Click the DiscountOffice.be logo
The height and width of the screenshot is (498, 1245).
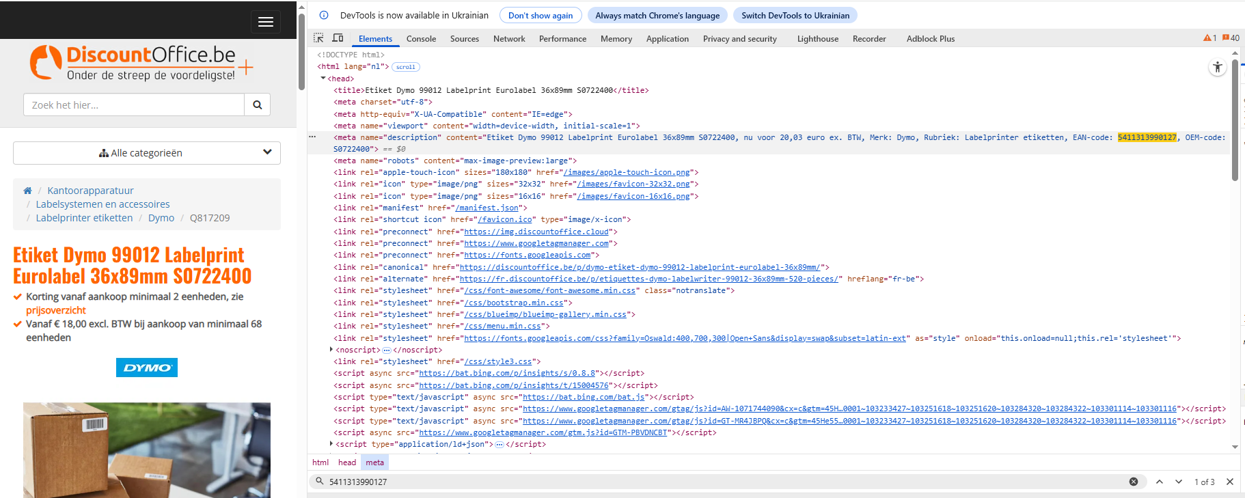coord(141,63)
